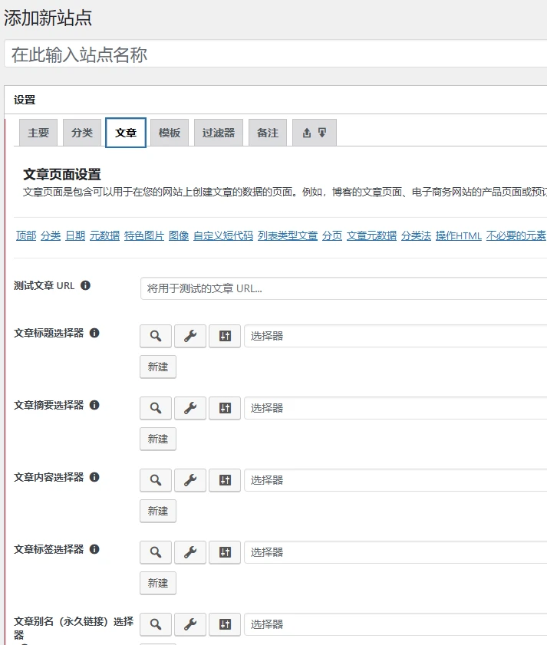547x645 pixels.
Task: Click options box icon for 文章标签选择器
Action: click(225, 552)
